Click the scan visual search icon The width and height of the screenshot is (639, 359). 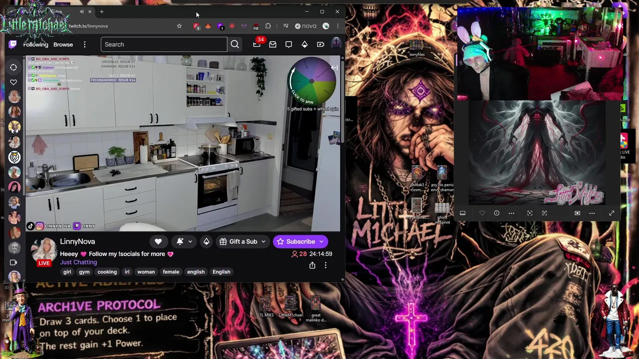coord(530,213)
